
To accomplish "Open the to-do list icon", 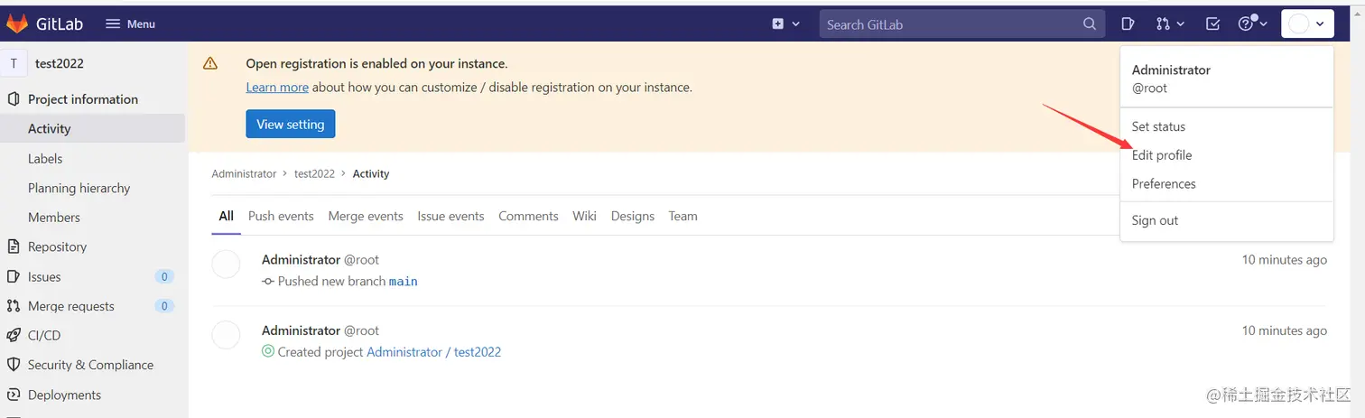I will point(1212,24).
